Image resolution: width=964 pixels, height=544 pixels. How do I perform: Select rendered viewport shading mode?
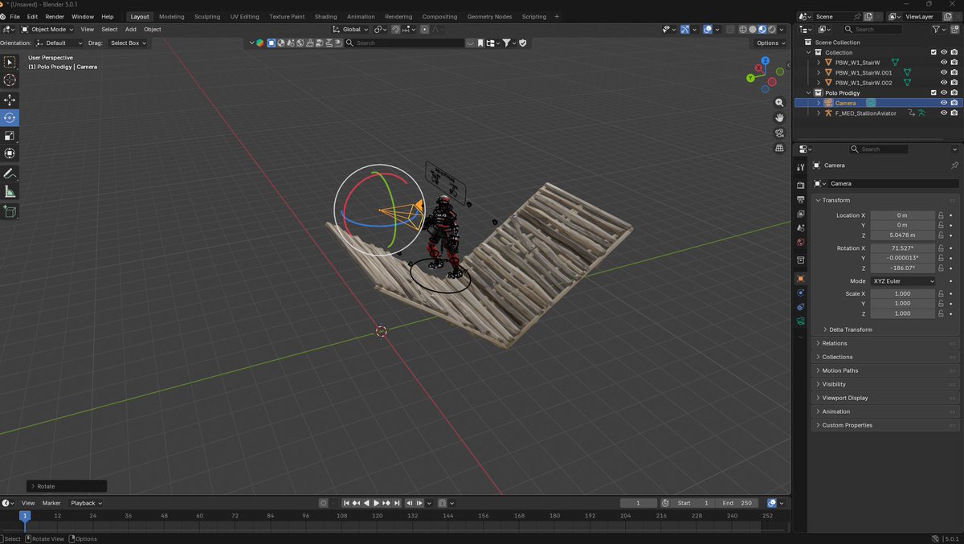pyautogui.click(x=771, y=29)
